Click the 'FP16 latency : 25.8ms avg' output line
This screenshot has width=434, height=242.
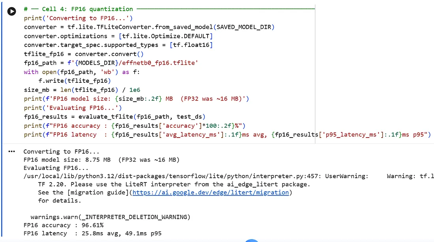point(92,233)
